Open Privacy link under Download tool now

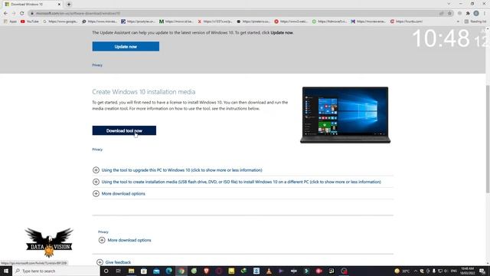(97, 149)
